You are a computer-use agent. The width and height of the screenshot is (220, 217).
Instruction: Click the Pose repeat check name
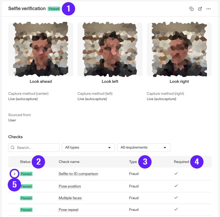click(x=68, y=210)
